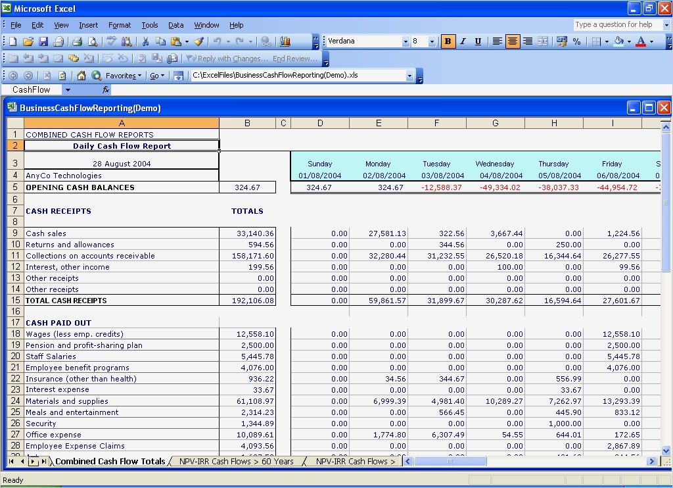Open the Paste options dropdown arrow

click(187, 41)
